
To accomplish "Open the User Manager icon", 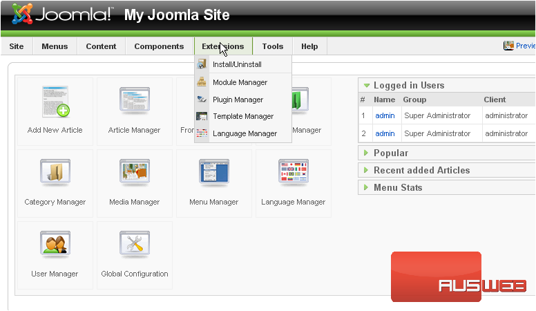I will pyautogui.click(x=55, y=253).
